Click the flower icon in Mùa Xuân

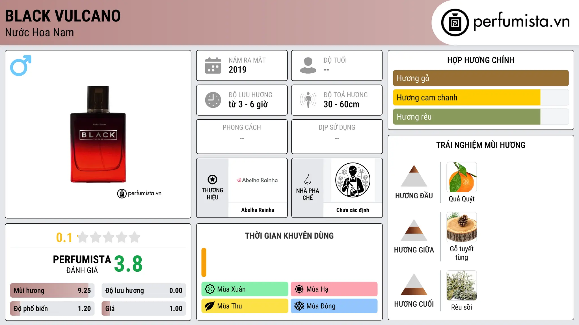coord(210,289)
